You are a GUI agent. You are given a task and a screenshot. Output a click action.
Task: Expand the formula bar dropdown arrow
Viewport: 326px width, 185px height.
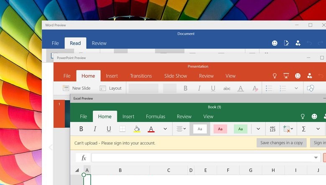(x=316, y=157)
